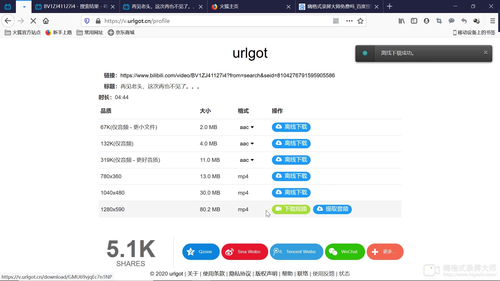Image resolution: width=500 pixels, height=281 pixels.
Task: Switch to 火狐主页 tab
Action: 251,7
